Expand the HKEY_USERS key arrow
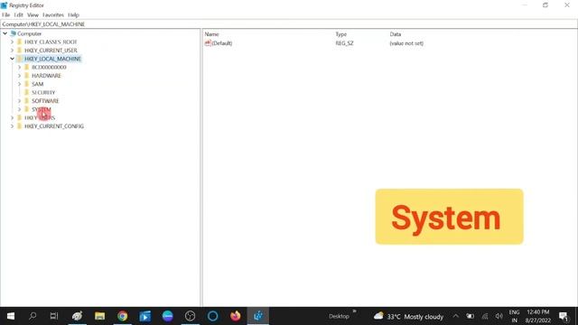The image size is (578, 325). [x=12, y=118]
